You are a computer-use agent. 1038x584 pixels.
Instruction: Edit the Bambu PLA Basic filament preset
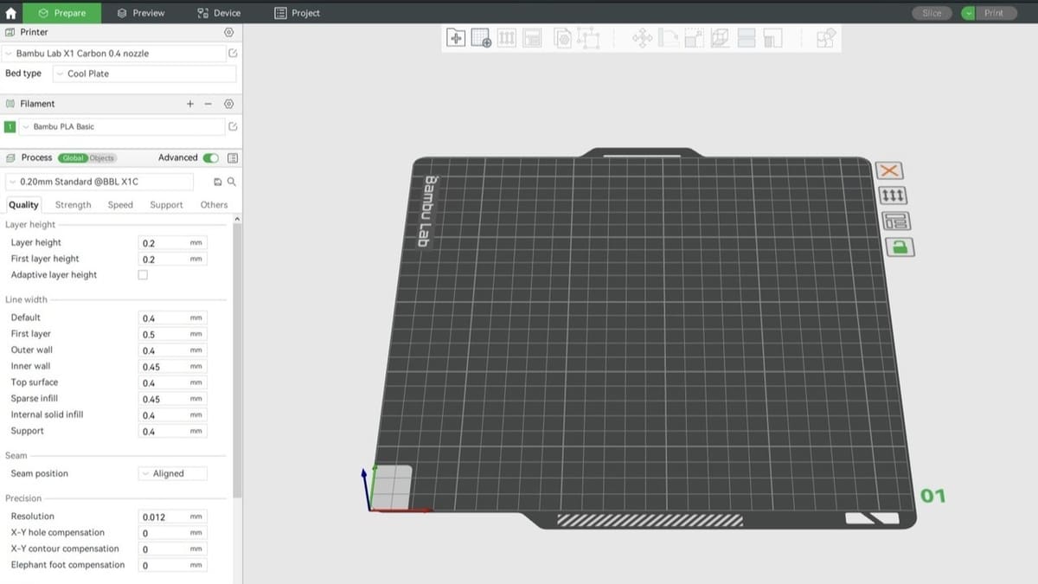click(x=233, y=126)
